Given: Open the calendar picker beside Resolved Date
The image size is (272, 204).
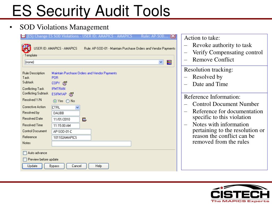Looking at the screenshot, I should 84,120.
